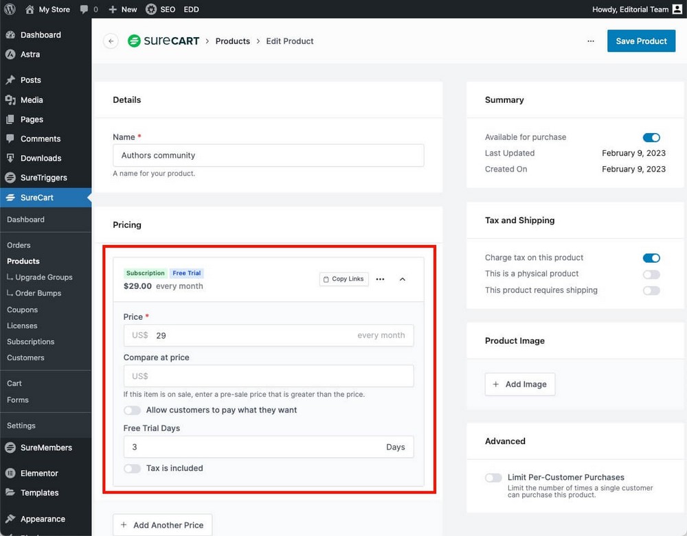Open the comments bubble icon in admin bar
This screenshot has height=536, width=687.
click(84, 10)
